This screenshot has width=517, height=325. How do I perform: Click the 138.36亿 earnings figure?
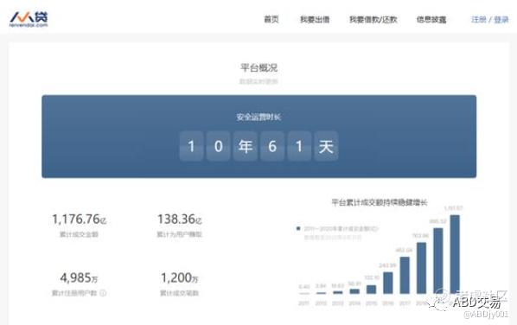(179, 220)
